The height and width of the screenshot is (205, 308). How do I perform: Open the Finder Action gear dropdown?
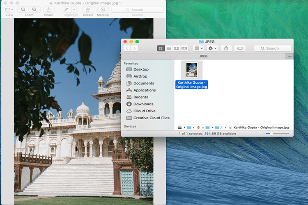[213, 48]
